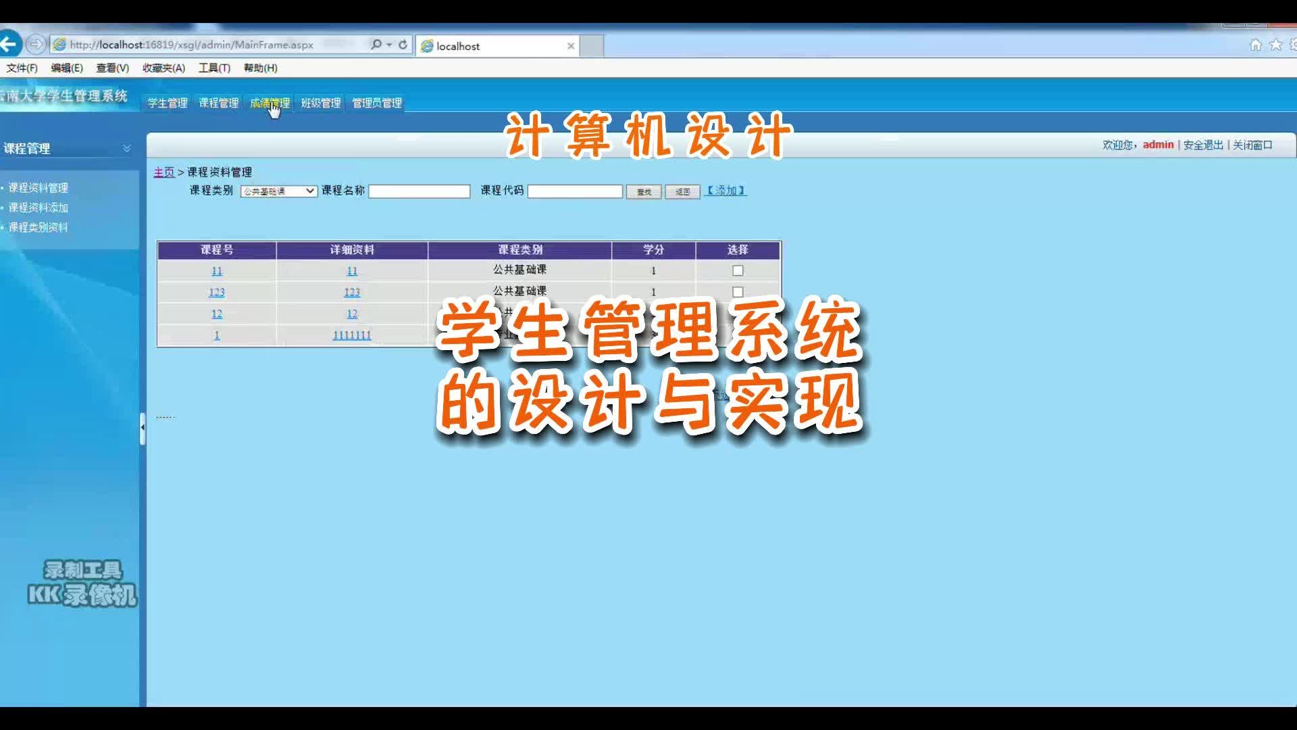Open the 文件(F) menu

tap(22, 68)
